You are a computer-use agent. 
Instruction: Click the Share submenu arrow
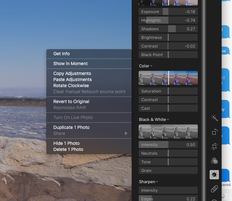126,133
